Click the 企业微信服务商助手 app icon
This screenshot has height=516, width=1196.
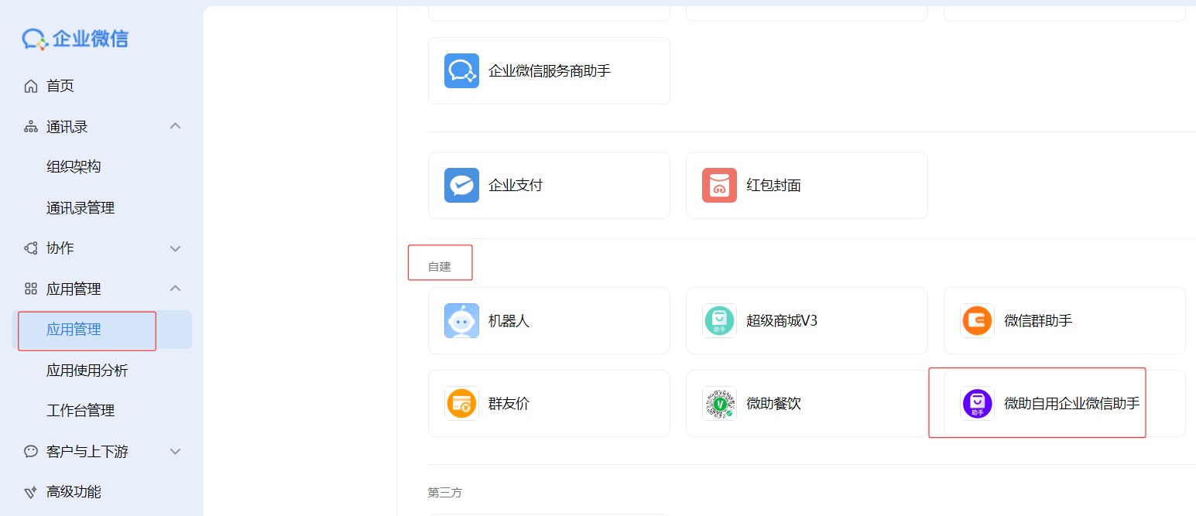tap(461, 70)
